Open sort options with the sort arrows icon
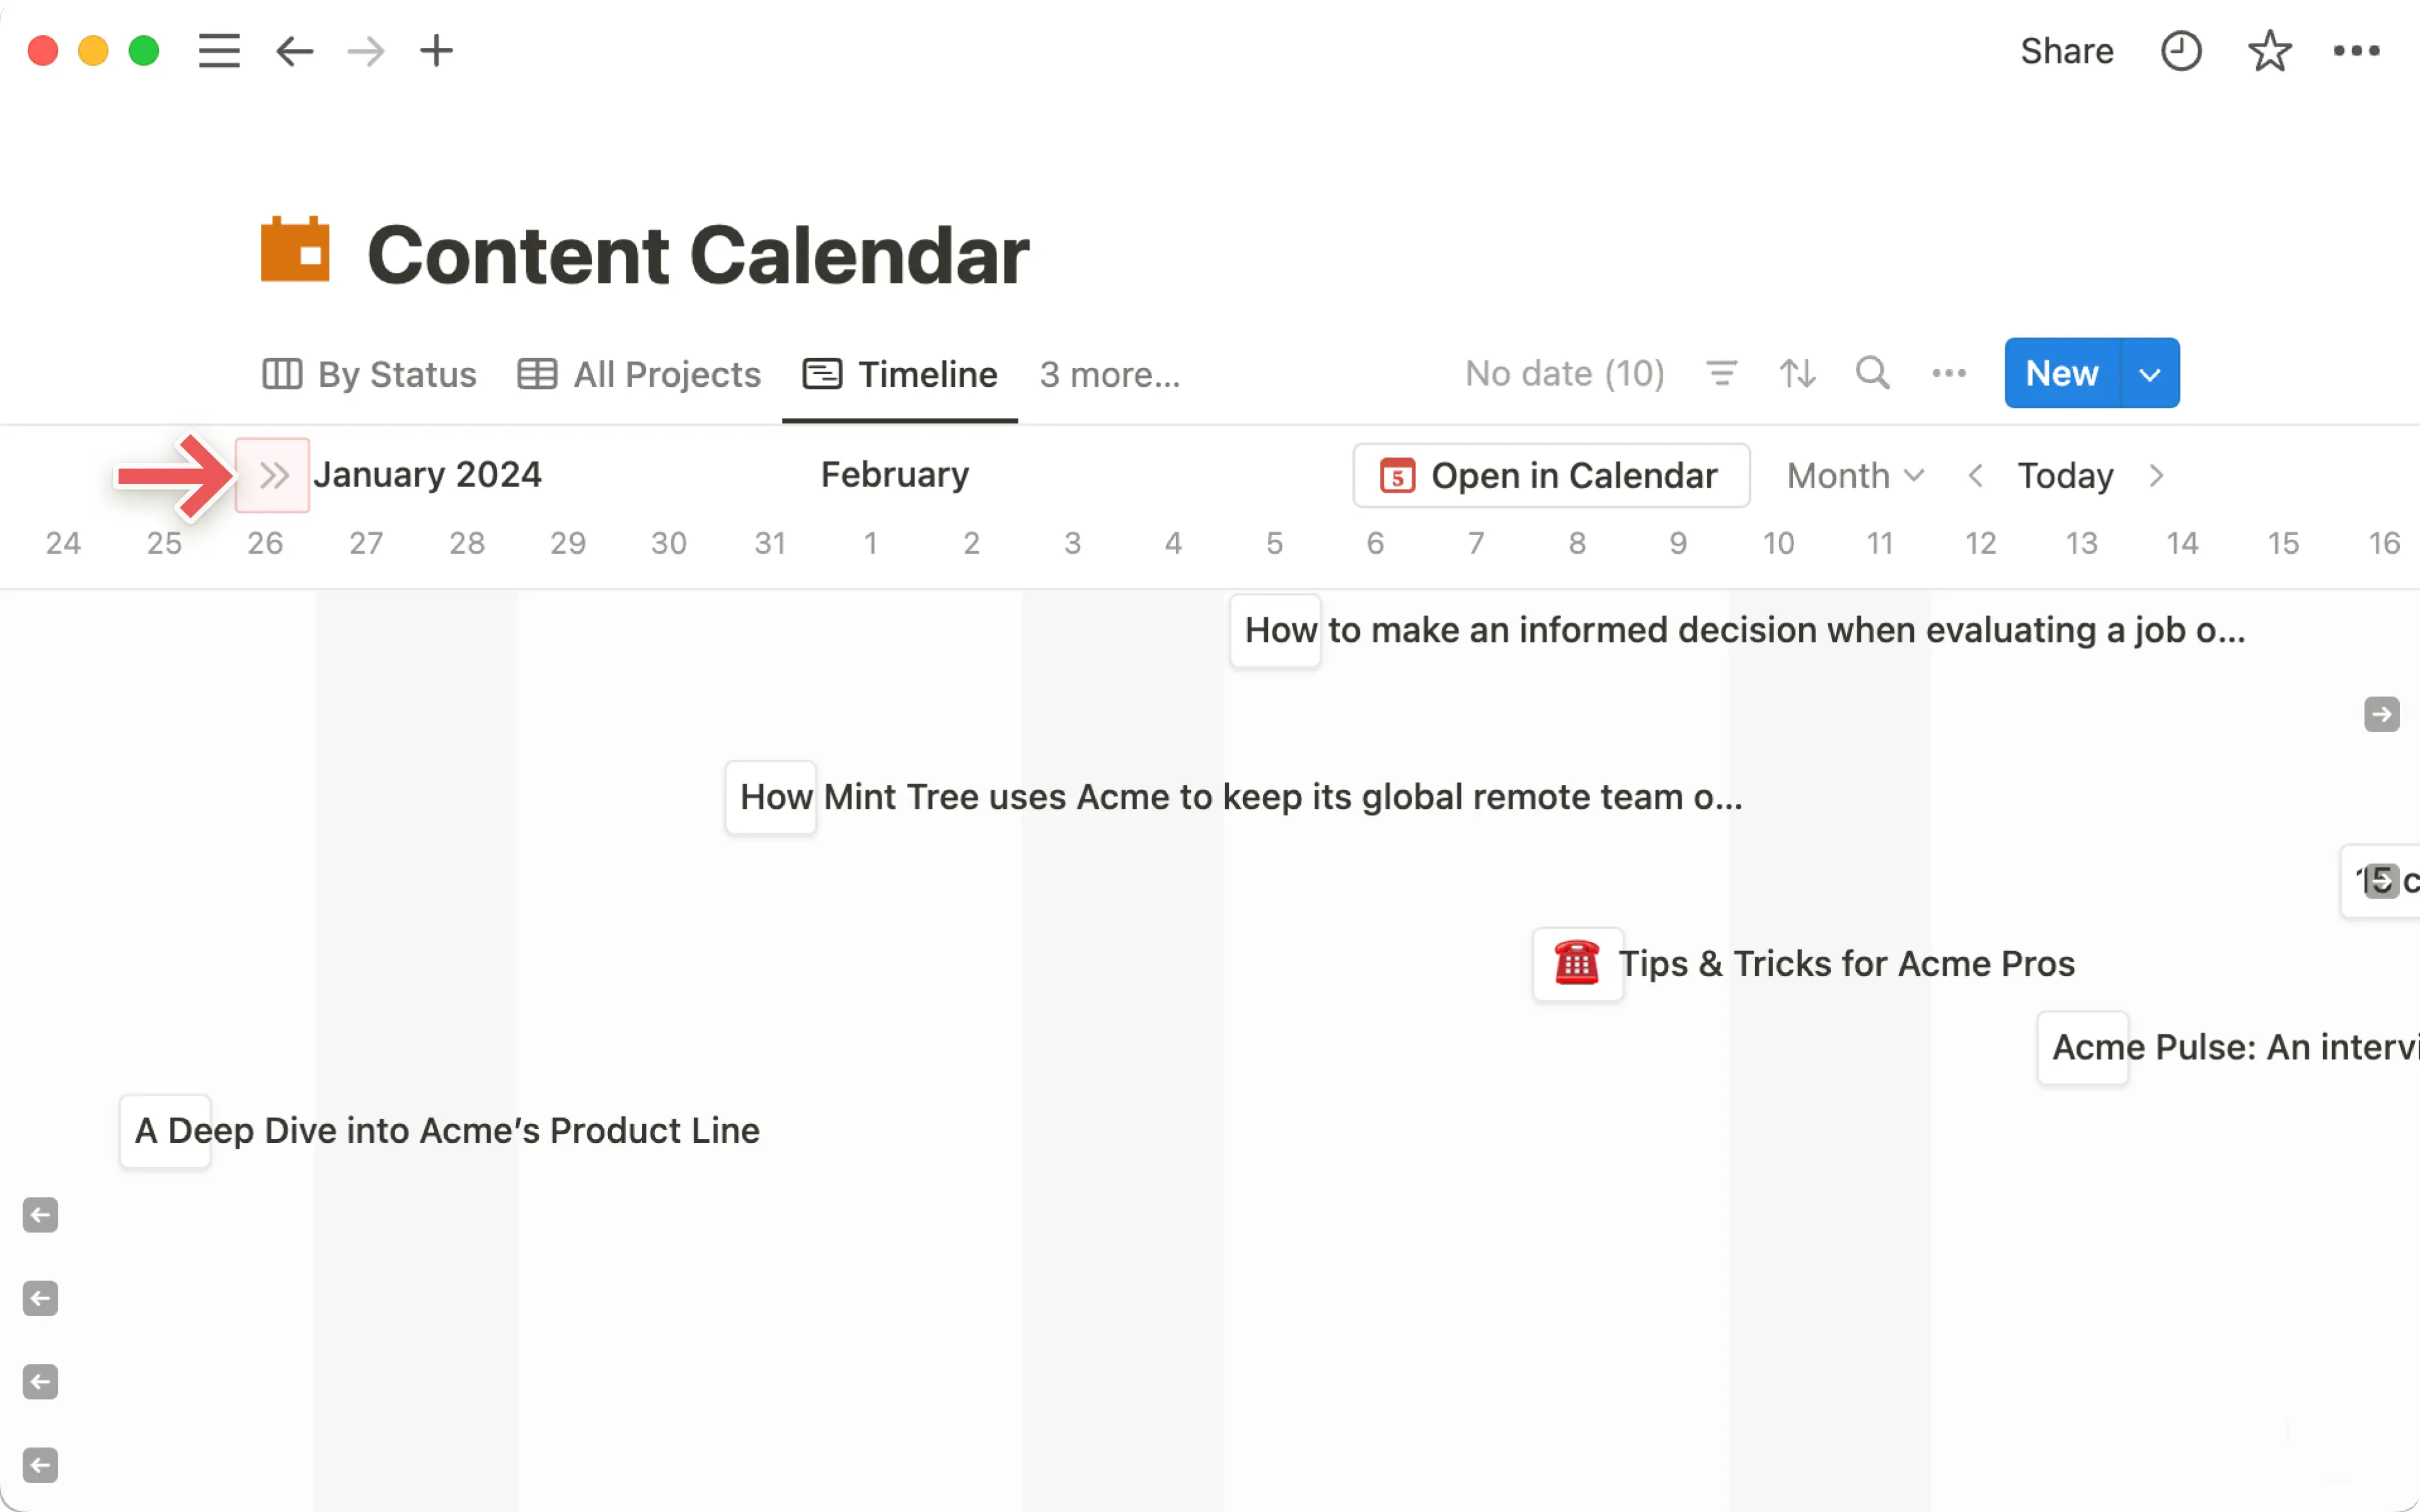The height and width of the screenshot is (1512, 2420). (1797, 373)
